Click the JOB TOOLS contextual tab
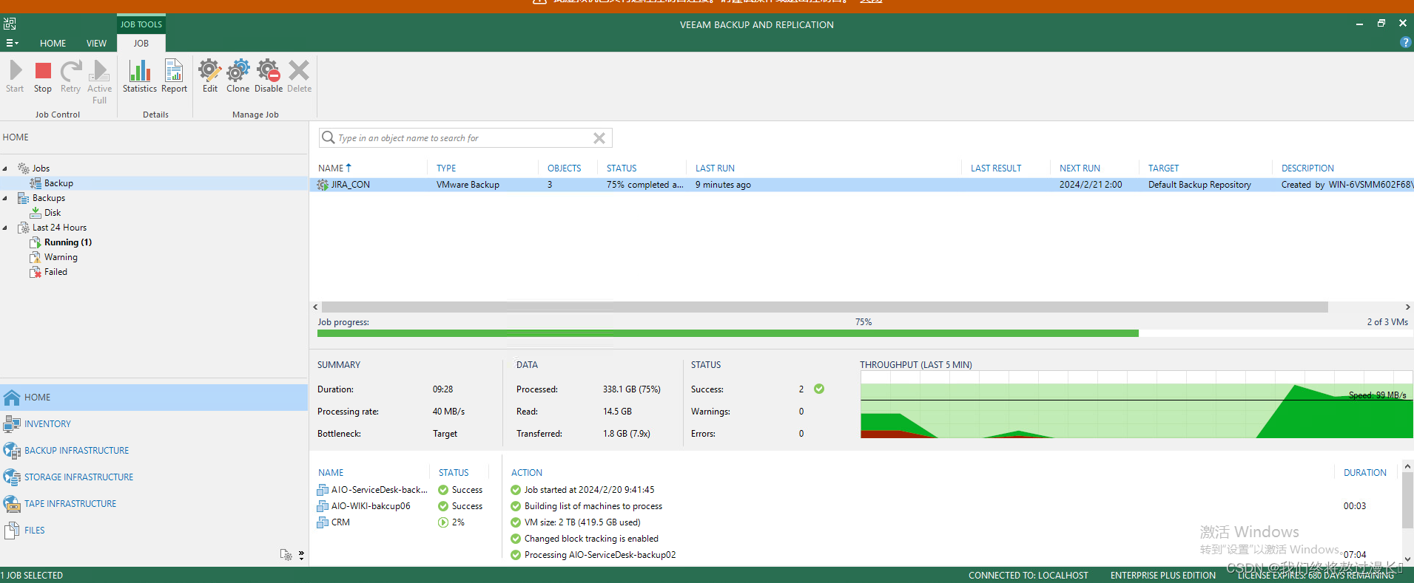The image size is (1414, 583). click(x=141, y=24)
